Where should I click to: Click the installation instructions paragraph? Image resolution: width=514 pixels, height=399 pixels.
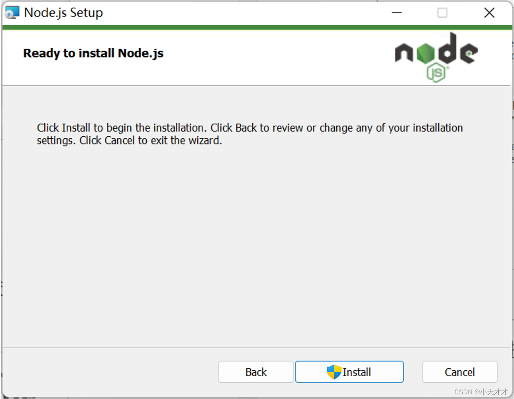point(250,134)
